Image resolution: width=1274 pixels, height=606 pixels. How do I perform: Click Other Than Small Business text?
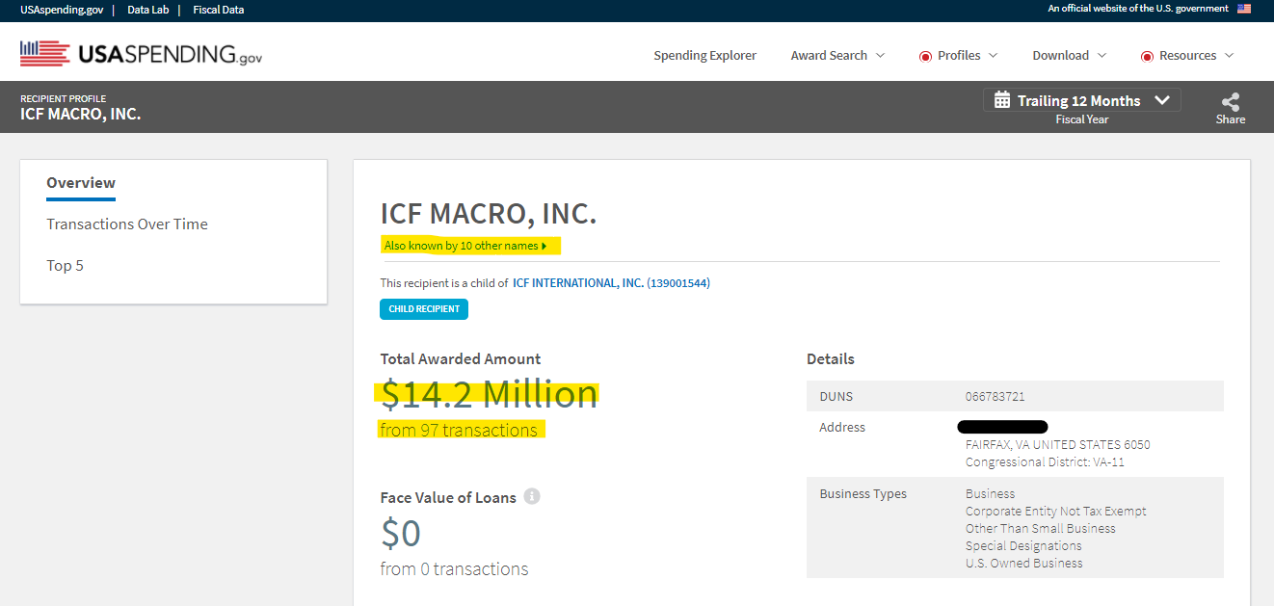[1041, 529]
